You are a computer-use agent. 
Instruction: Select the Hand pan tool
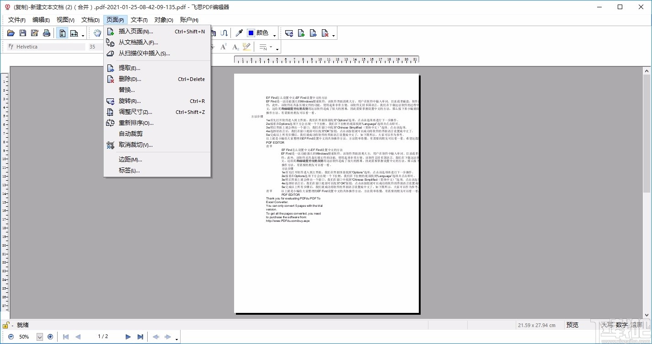click(x=97, y=33)
